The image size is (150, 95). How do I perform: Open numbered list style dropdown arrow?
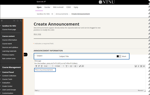pyautogui.click(x=77, y=66)
